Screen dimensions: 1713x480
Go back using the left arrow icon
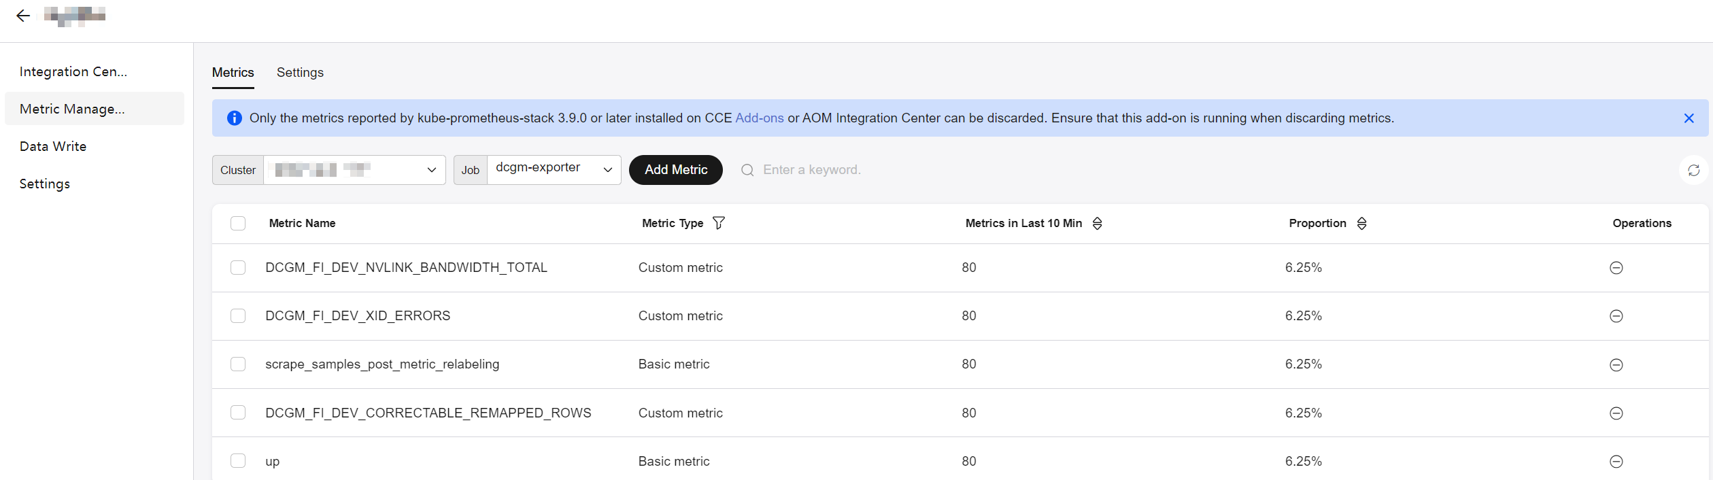[x=23, y=16]
